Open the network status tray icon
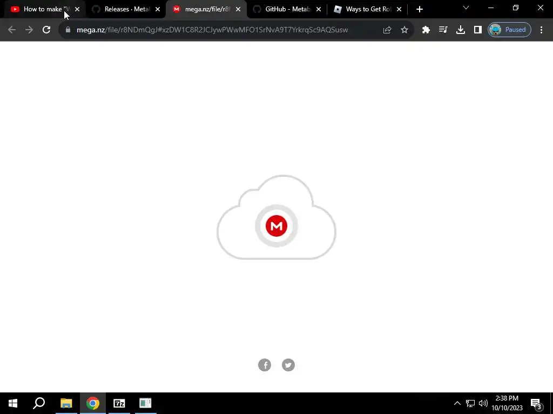Image resolution: width=553 pixels, height=414 pixels. pyautogui.click(x=470, y=403)
